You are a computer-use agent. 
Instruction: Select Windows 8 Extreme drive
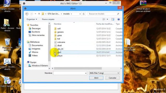(x=38, y=66)
